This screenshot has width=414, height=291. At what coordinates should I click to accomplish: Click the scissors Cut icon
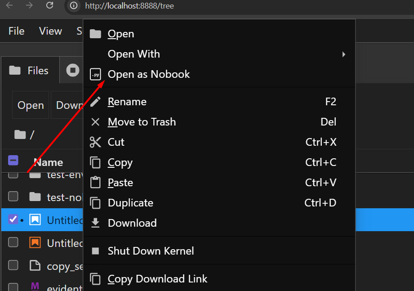coord(95,142)
